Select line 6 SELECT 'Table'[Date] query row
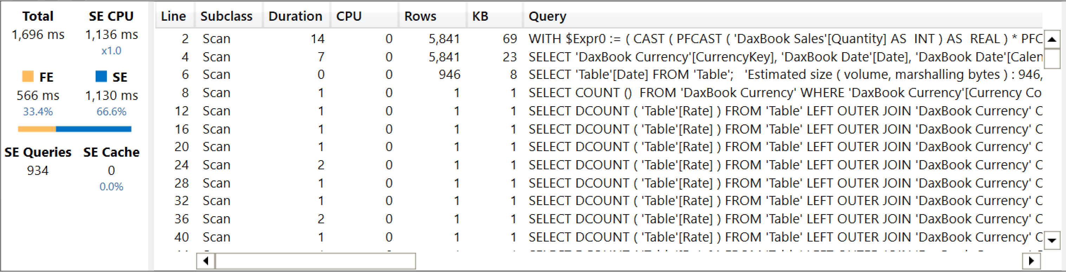Image resolution: width=1066 pixels, height=272 pixels. point(599,75)
